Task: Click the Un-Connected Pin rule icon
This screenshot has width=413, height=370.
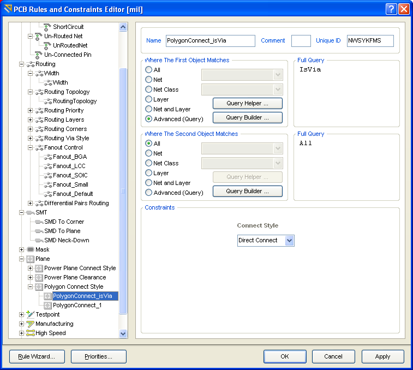Action: [x=39, y=55]
